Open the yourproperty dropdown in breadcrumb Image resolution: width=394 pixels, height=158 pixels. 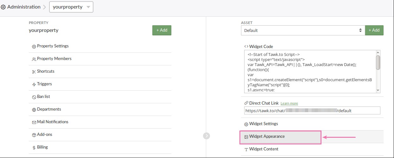pos(71,7)
